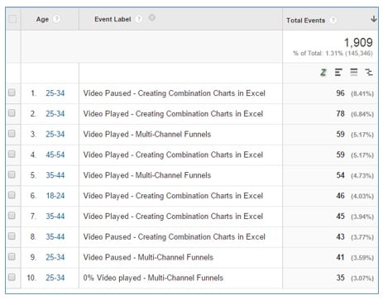Open the 25-34 age link in row 9
The height and width of the screenshot is (300, 383).
55,257
